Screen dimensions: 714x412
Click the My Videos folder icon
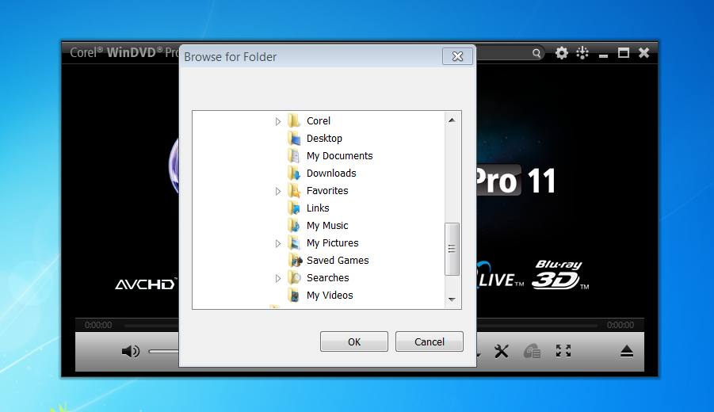(295, 295)
